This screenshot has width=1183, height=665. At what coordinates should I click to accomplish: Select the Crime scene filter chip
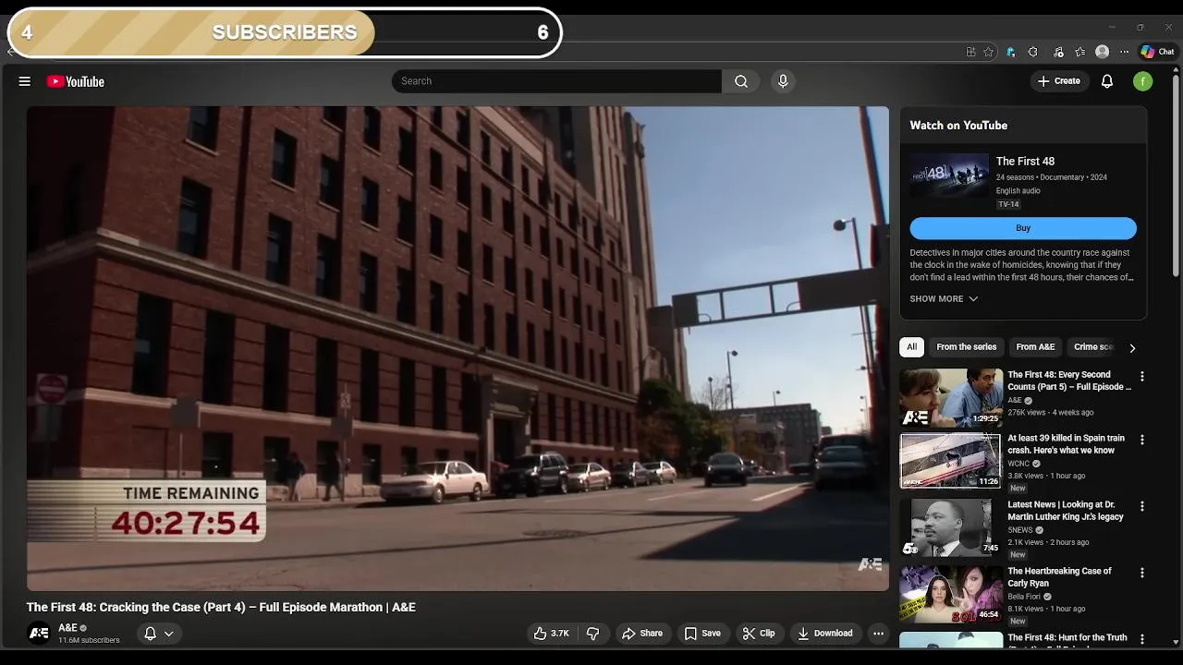tap(1094, 347)
